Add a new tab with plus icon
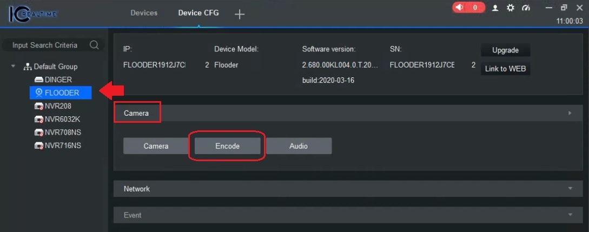 239,14
